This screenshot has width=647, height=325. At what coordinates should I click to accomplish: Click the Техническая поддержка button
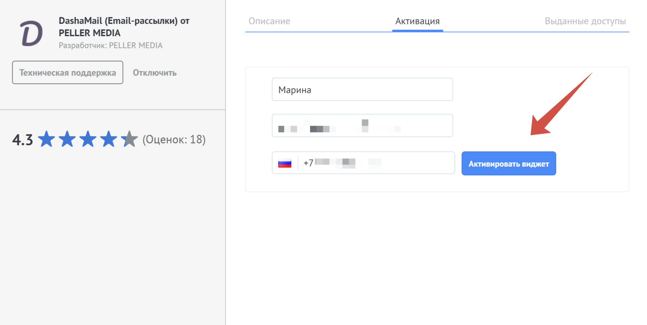tap(68, 73)
